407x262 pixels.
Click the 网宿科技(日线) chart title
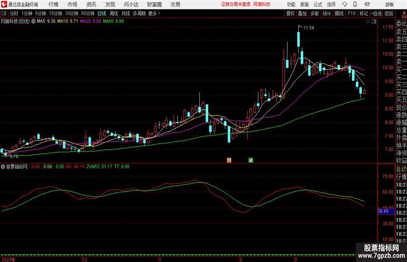click(15, 22)
